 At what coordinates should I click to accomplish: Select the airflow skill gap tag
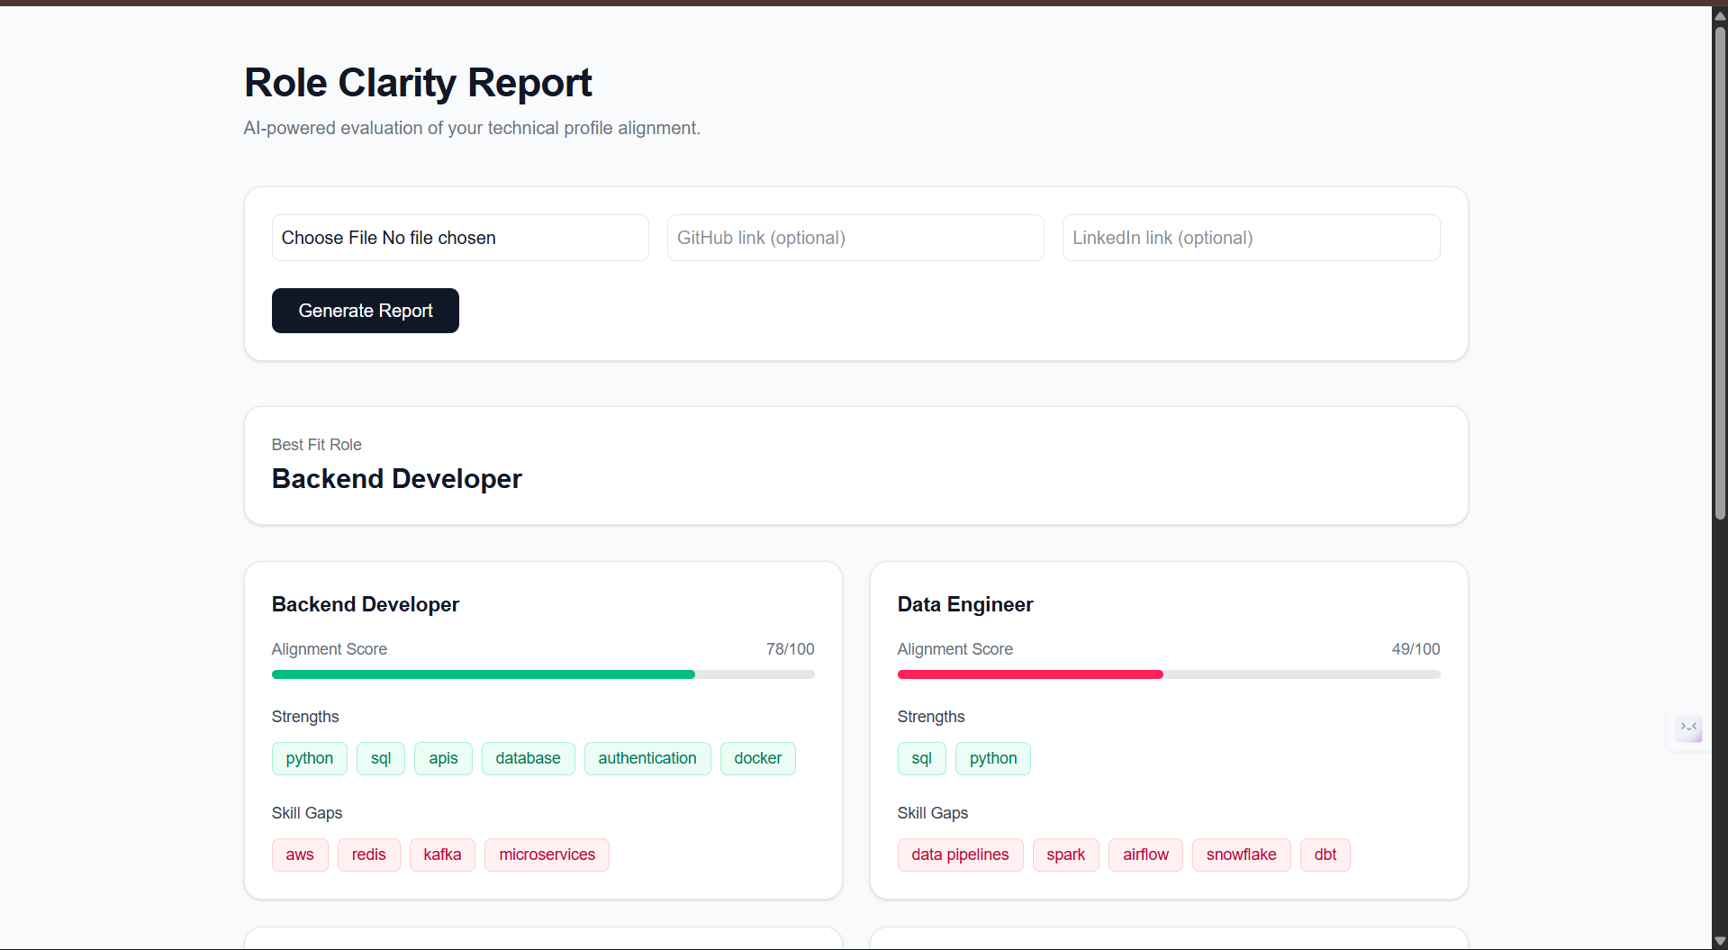(1146, 855)
